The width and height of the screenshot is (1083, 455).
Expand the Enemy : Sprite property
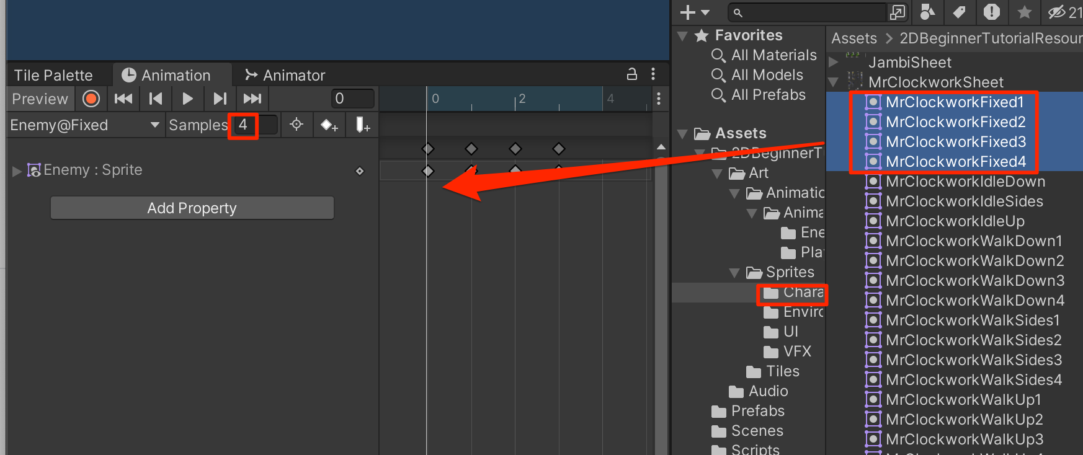pos(17,170)
